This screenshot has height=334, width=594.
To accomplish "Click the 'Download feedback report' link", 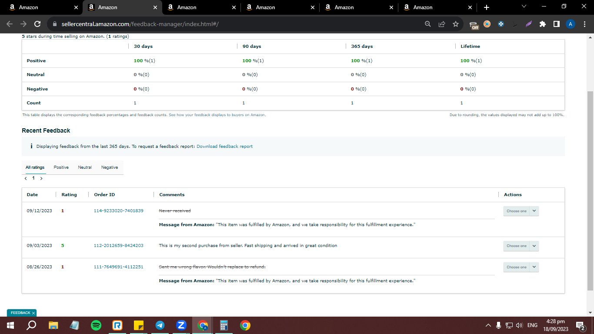I will 224,146.
